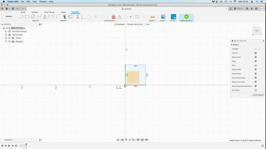Click the Select tool icon
This screenshot has height=149, width=266.
[x=173, y=17]
